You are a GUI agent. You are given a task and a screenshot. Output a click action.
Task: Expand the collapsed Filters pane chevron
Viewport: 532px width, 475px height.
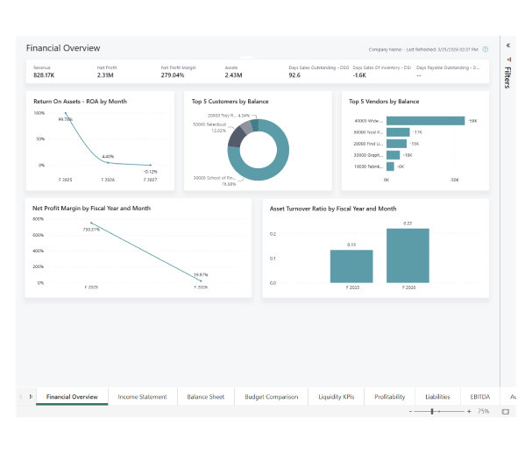tap(508, 45)
